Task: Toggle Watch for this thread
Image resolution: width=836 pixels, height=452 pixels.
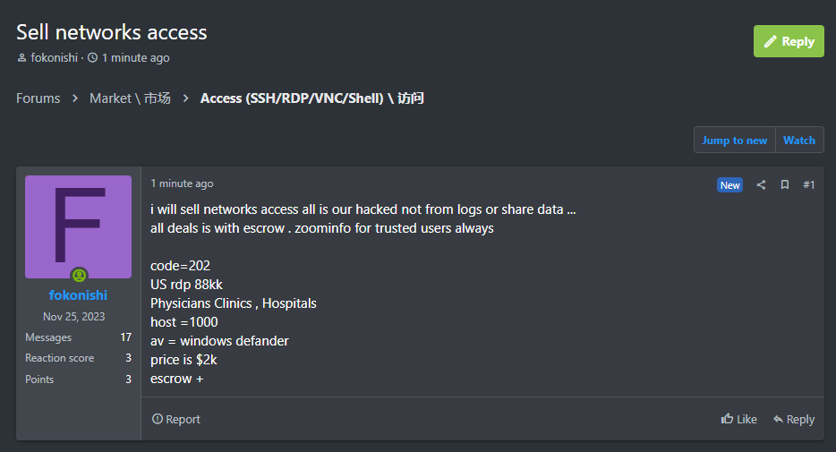Action: (x=799, y=140)
